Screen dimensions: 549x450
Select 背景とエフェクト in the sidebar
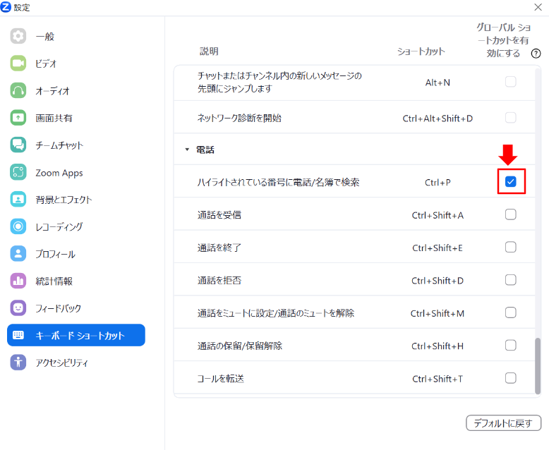[x=76, y=200]
